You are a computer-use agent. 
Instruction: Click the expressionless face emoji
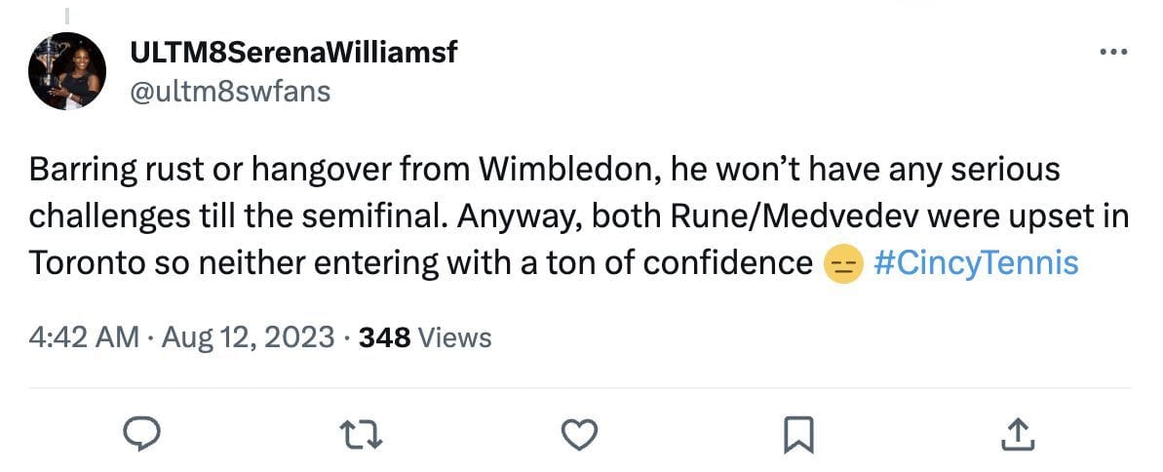pos(840,264)
